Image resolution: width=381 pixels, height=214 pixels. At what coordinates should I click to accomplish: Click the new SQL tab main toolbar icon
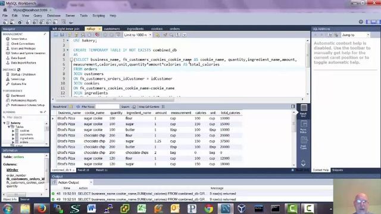[x=5, y=22]
